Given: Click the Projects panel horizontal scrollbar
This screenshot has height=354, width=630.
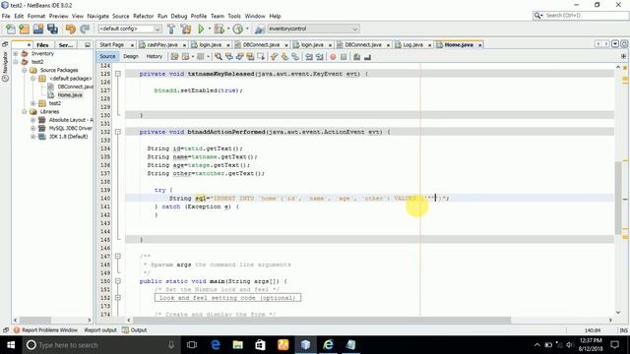Looking at the screenshot, I should point(36,320).
